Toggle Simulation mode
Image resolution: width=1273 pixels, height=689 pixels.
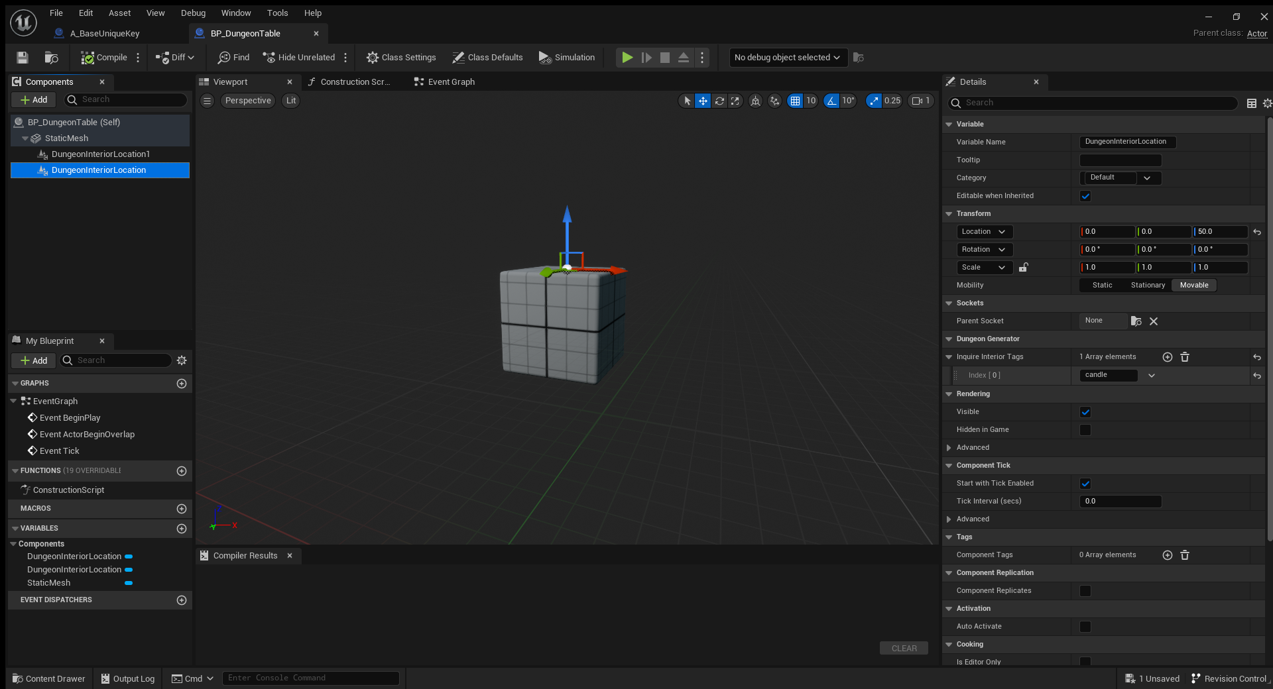pos(567,58)
